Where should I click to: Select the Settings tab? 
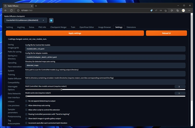pos(119,27)
